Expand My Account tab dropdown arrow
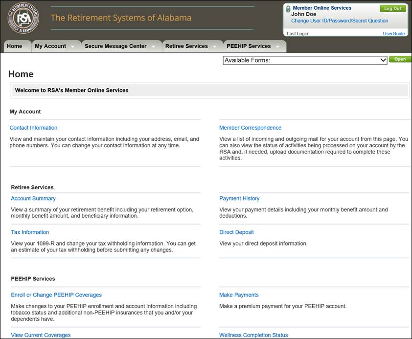 point(72,47)
